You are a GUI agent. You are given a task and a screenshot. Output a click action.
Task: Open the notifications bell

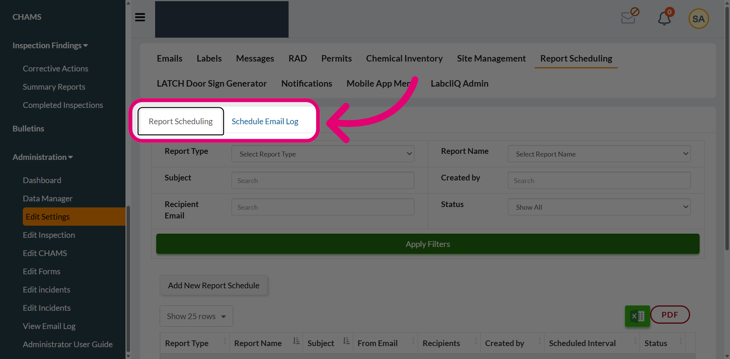tap(665, 17)
